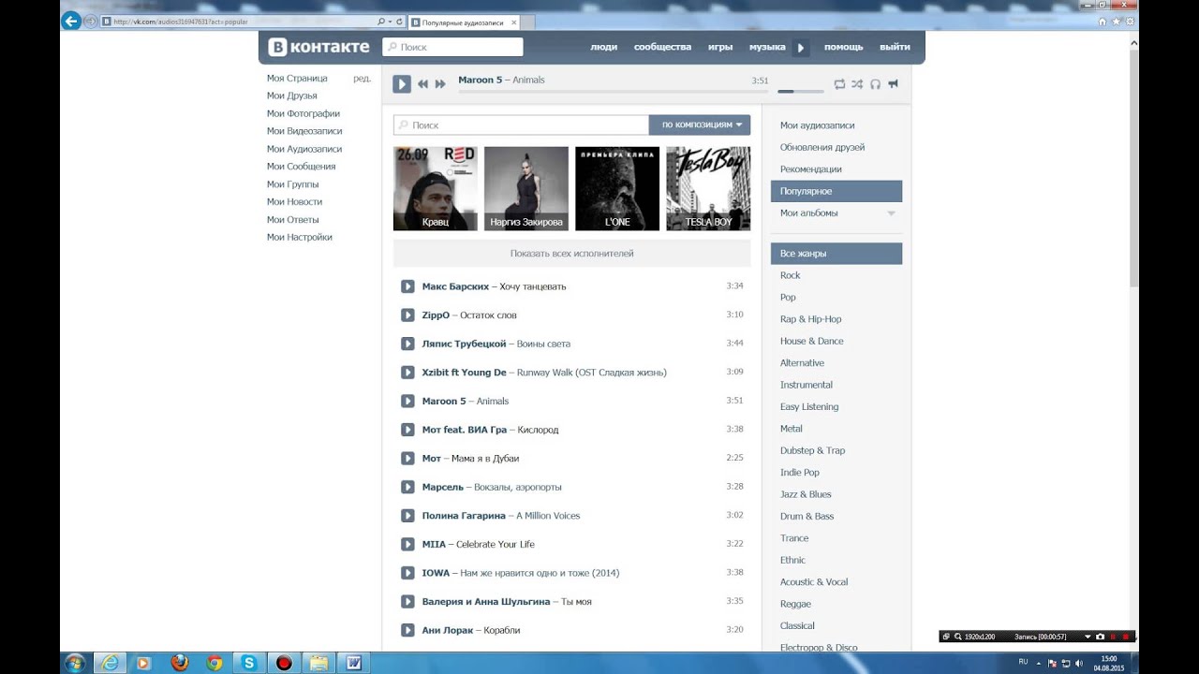This screenshot has width=1199, height=674.
Task: Open сообщества in the top menu
Action: click(662, 47)
